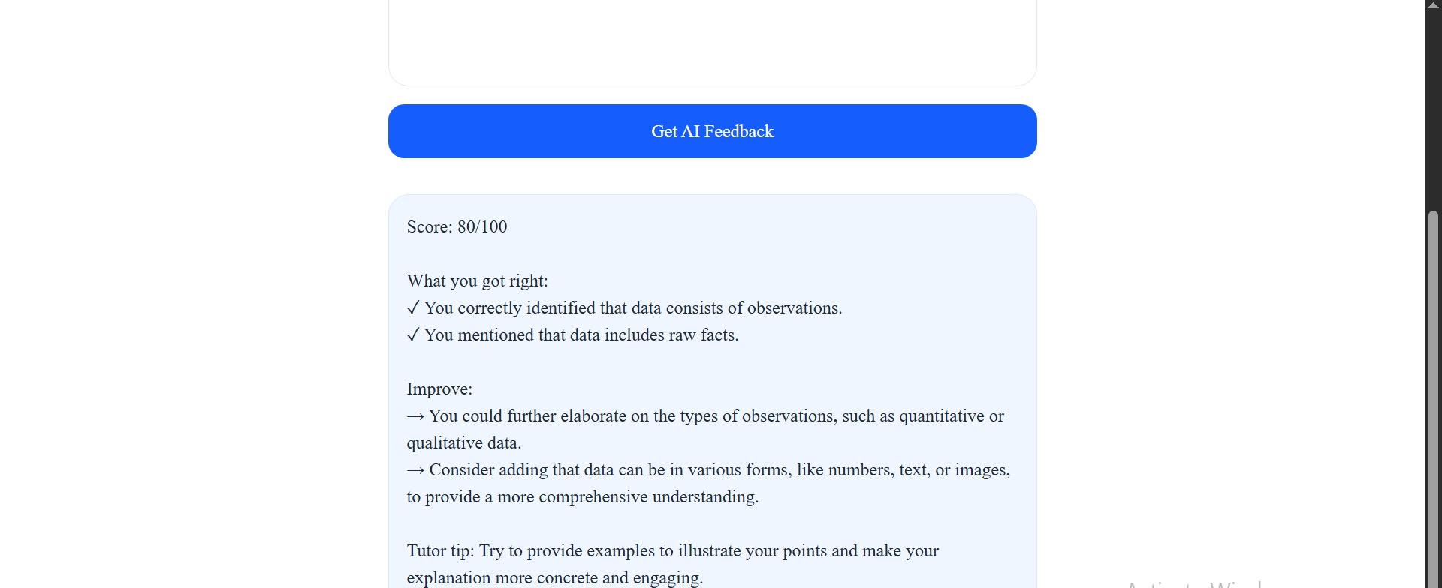Click the checkmark before 'You correctly identified'
Image resolution: width=1442 pixels, height=588 pixels.
413,308
